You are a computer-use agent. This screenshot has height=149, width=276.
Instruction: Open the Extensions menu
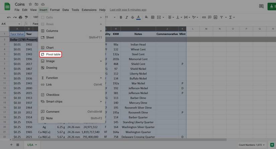click(89, 10)
